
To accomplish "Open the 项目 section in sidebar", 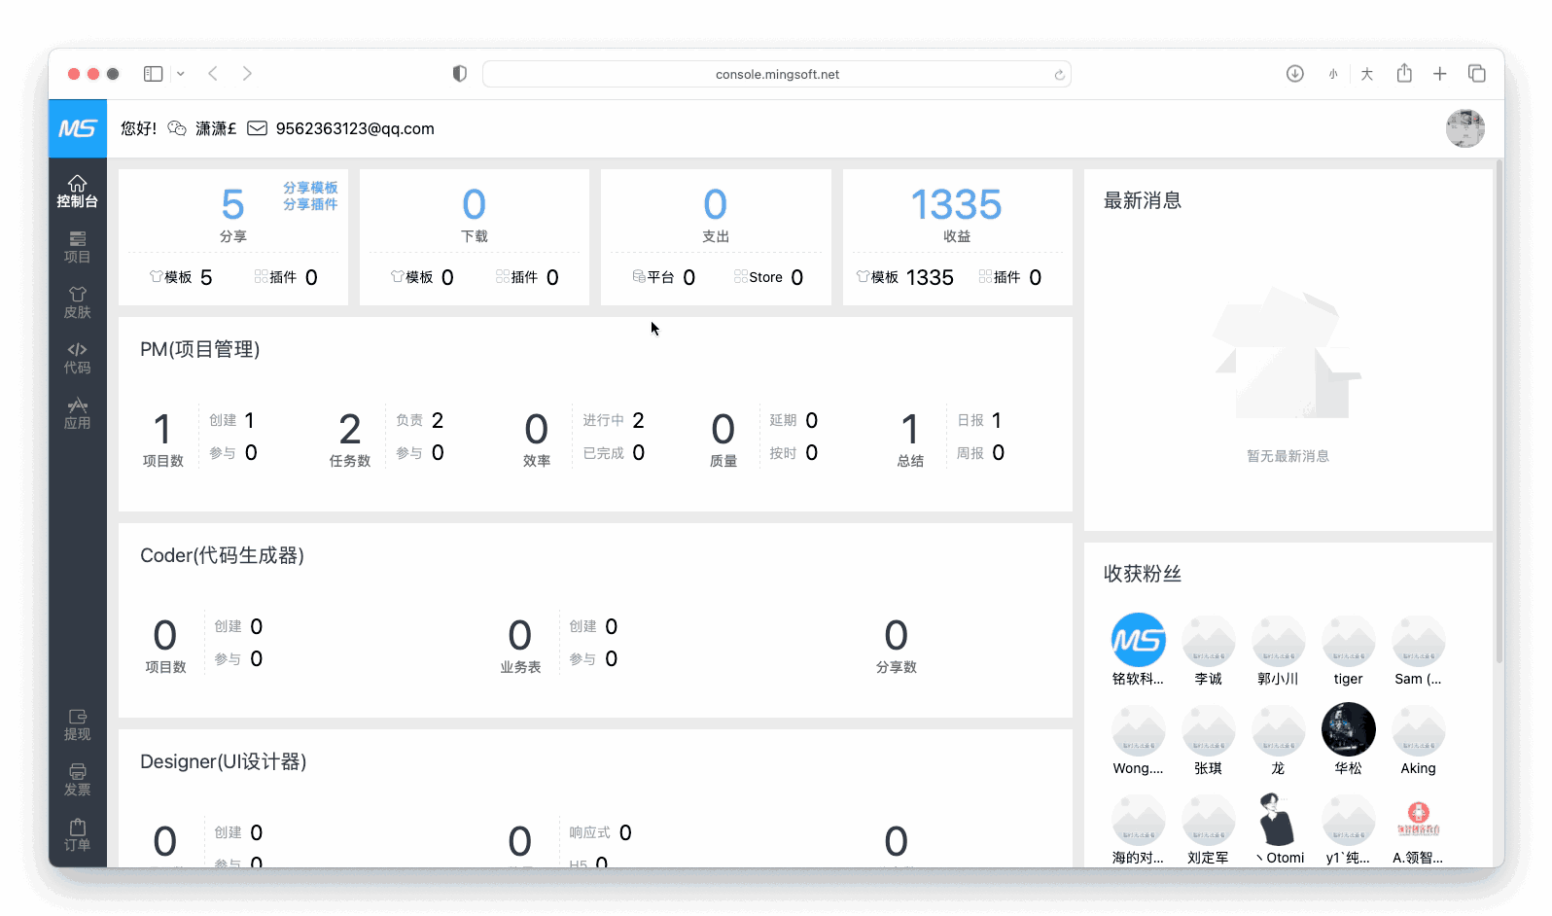I will tap(77, 247).
